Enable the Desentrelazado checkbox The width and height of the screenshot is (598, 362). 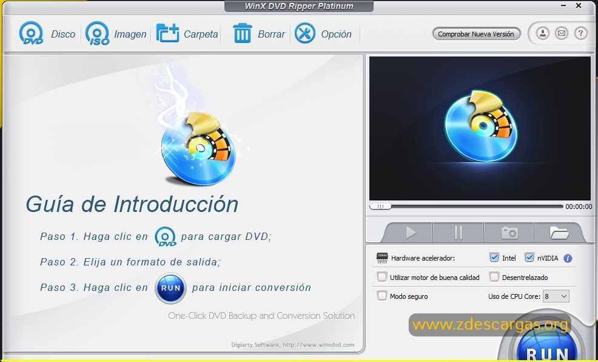pos(494,276)
